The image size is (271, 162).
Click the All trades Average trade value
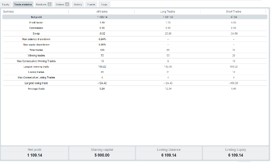pos(102,89)
